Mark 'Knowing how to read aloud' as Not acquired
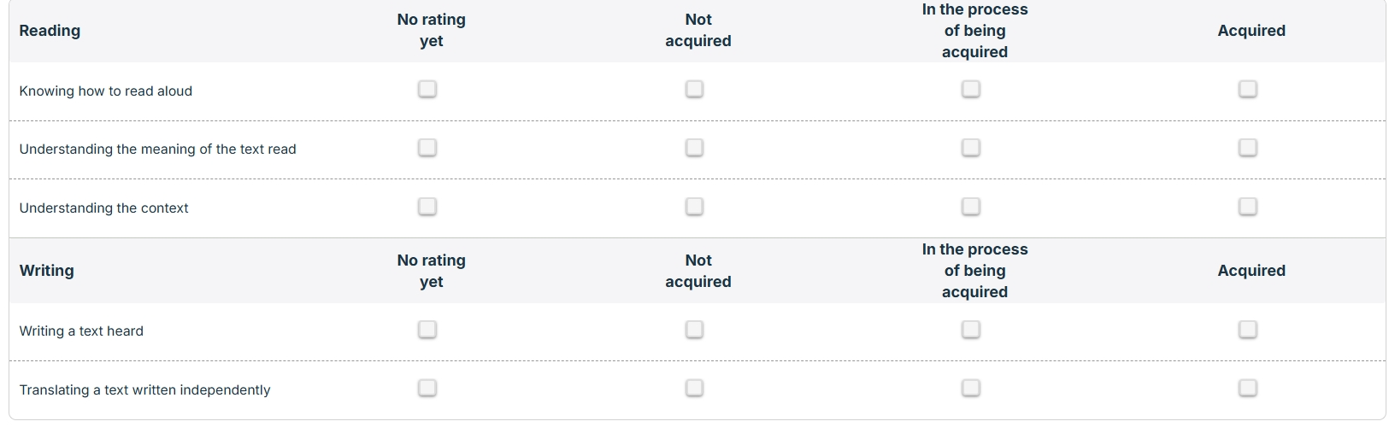This screenshot has height=433, width=1395. coord(694,89)
